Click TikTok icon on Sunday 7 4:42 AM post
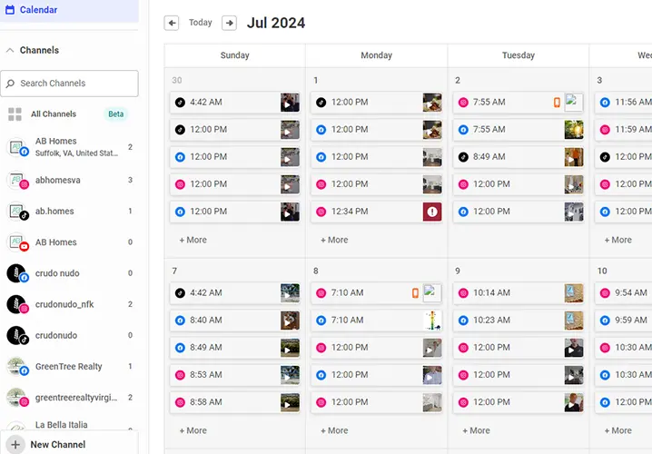 180,293
